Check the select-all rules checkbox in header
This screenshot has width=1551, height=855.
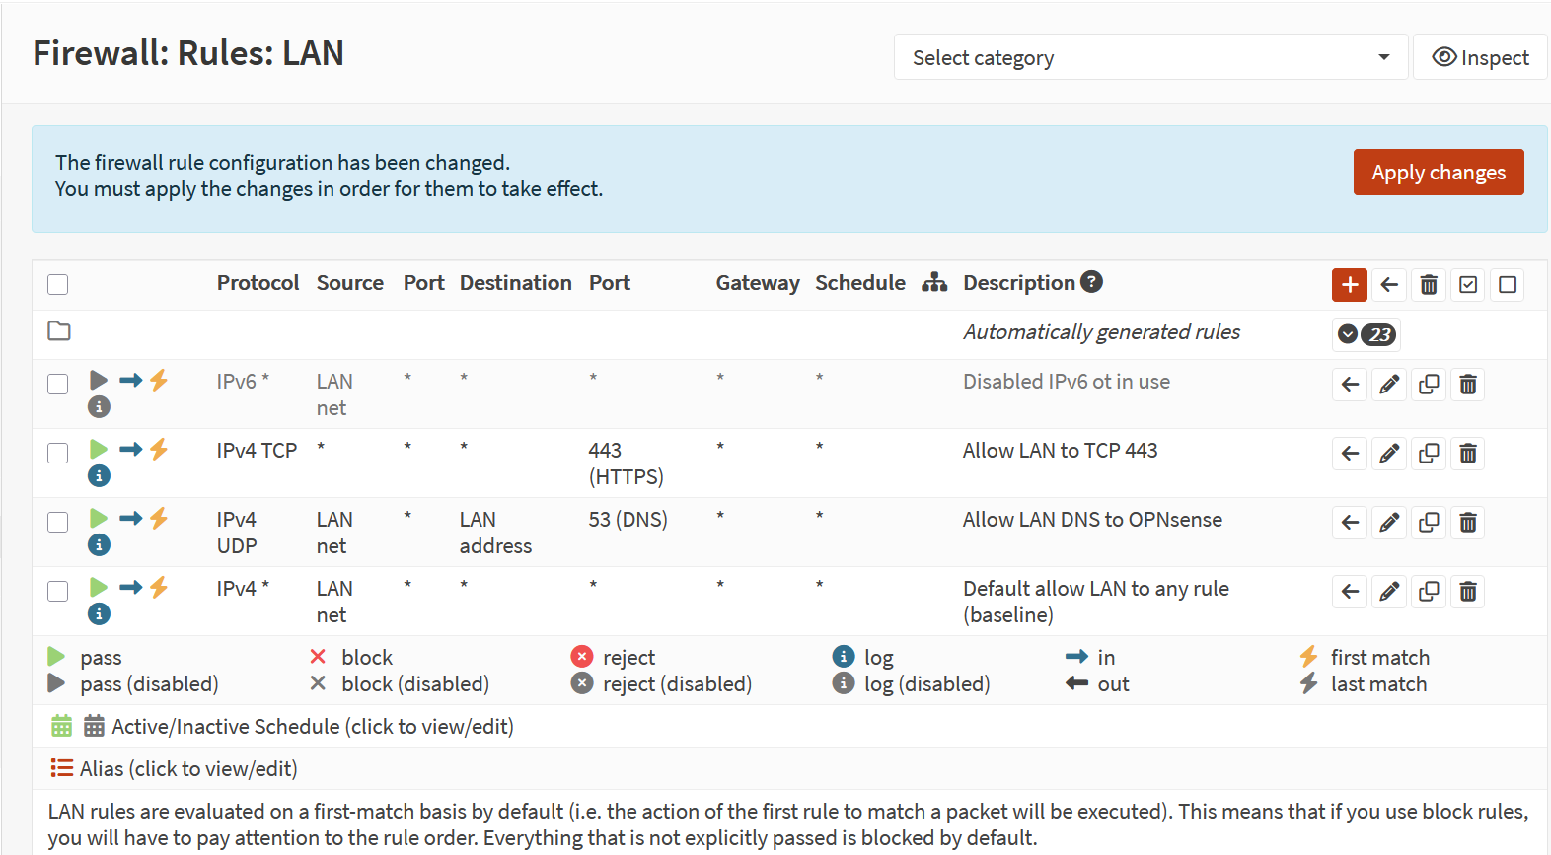point(58,285)
